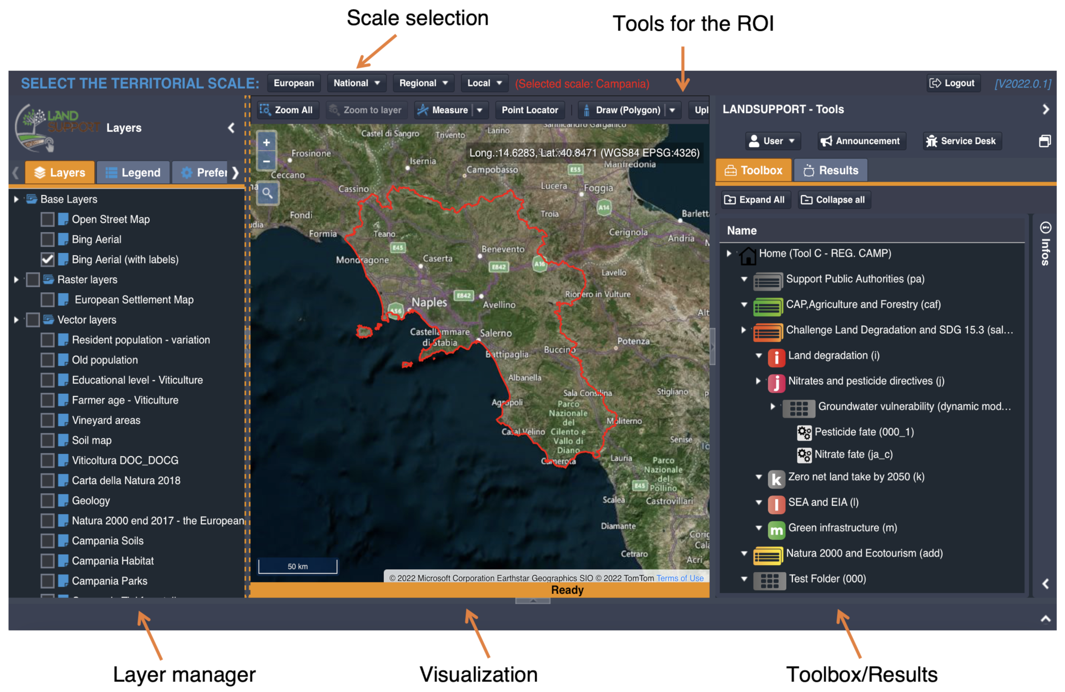Switch to the Results tab
The image size is (1065, 692).
[x=831, y=171]
